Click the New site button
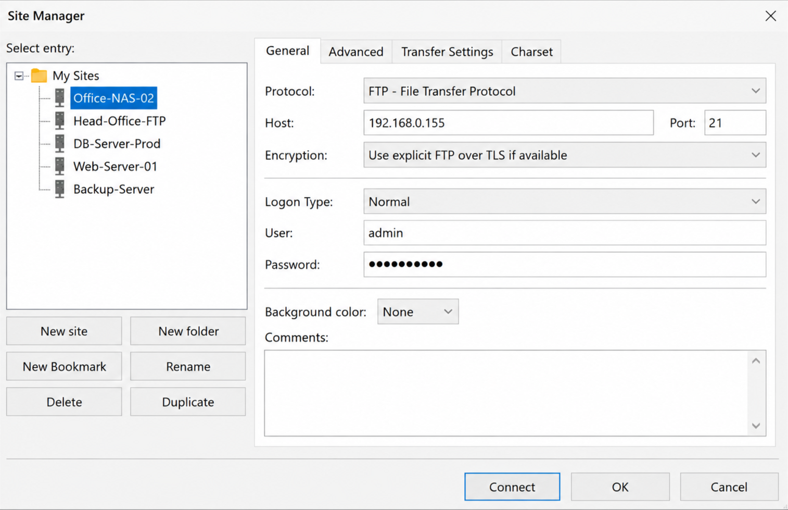Viewport: 788px width, 510px height. pyautogui.click(x=64, y=331)
